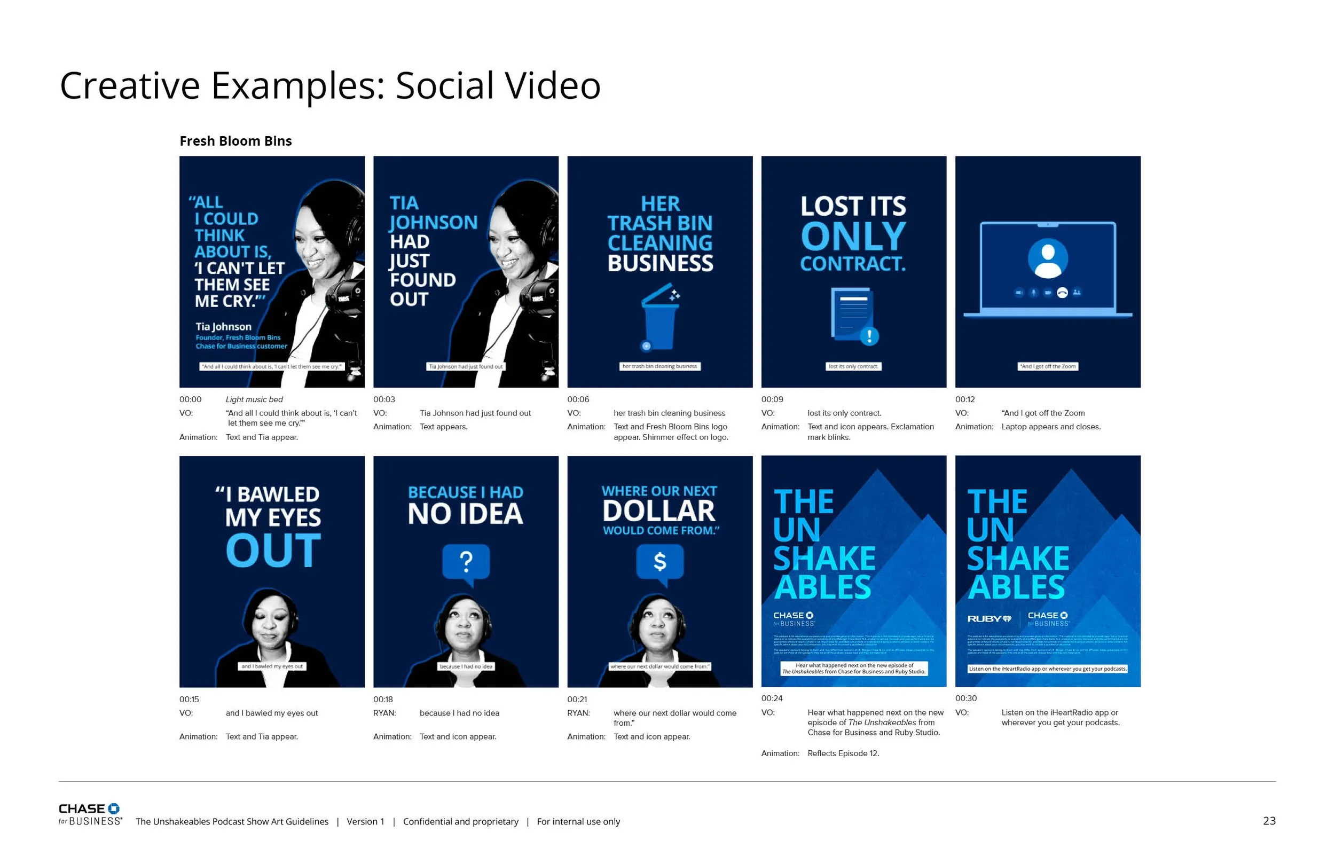Click the contract document icon
Screen dimensions: 1335x864
[853, 315]
